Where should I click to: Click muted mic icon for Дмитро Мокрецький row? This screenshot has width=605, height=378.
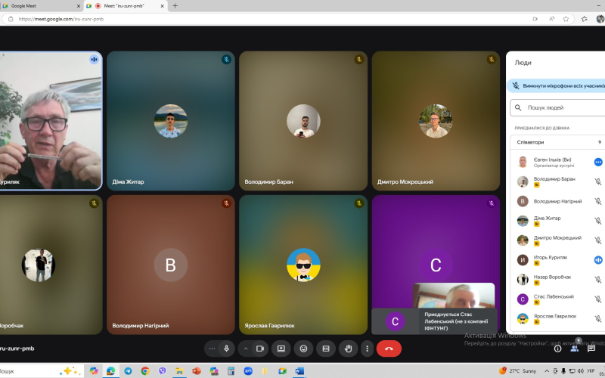[598, 240]
